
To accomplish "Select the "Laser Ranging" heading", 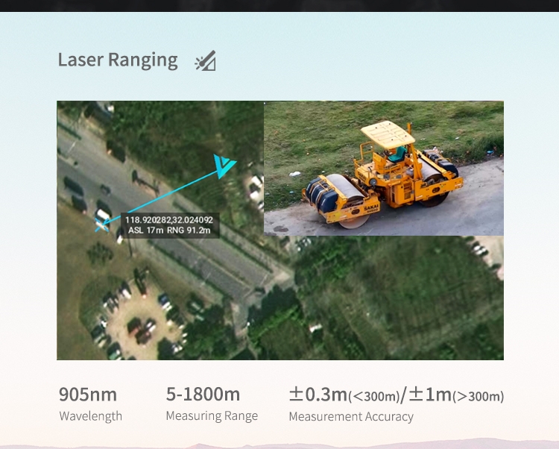I will [x=118, y=60].
